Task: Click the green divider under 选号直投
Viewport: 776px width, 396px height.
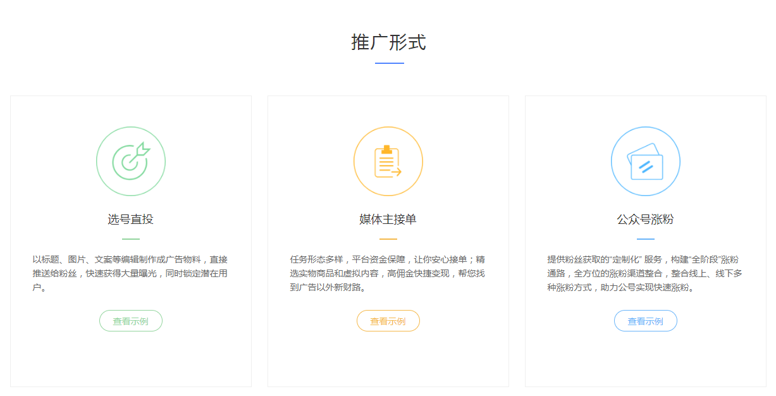Action: pos(131,239)
